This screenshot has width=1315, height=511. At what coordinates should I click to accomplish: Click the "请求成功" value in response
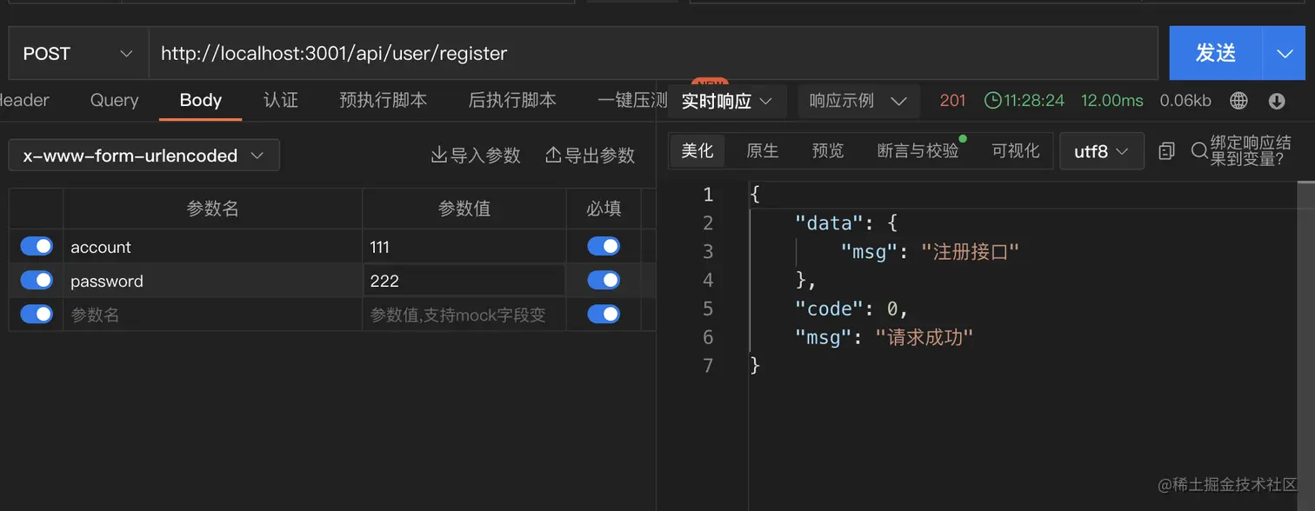point(924,337)
